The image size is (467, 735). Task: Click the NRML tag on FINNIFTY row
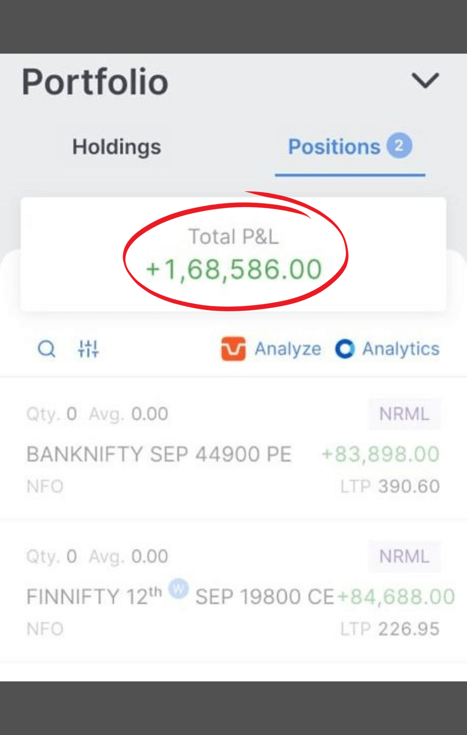[404, 556]
